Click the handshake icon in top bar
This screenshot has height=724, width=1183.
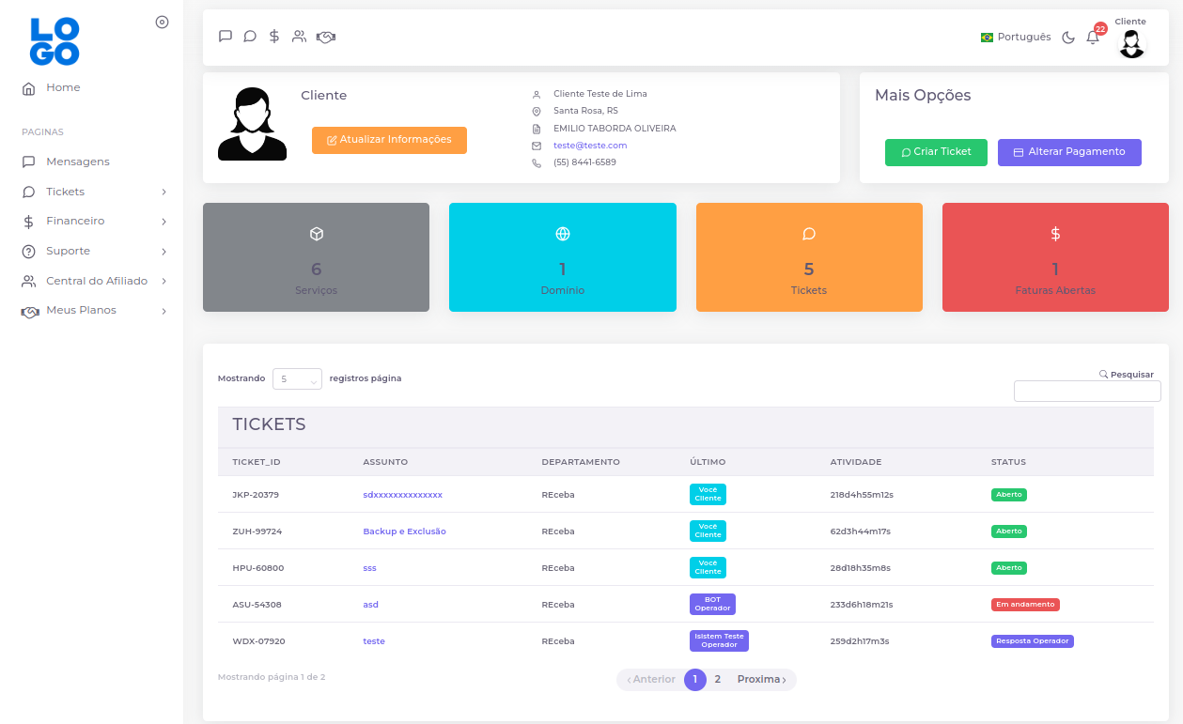326,37
